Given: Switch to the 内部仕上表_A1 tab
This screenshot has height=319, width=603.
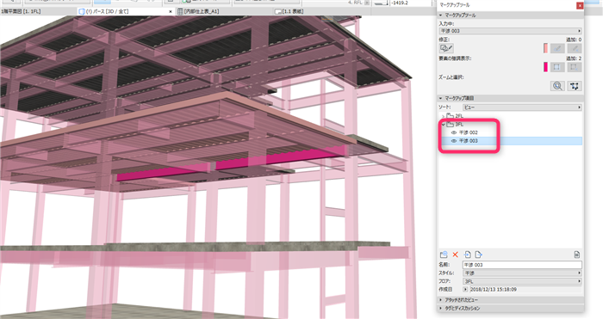Looking at the screenshot, I should click(x=198, y=11).
